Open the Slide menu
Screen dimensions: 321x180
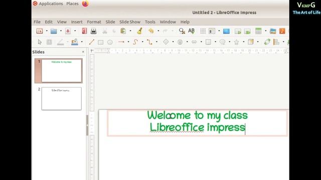110,22
